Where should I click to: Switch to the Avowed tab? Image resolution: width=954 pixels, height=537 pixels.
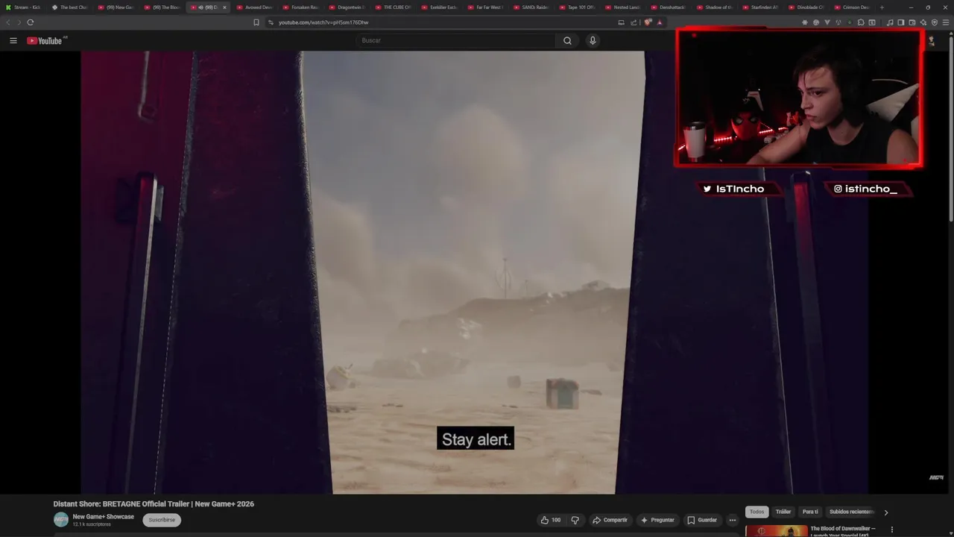coord(255,7)
